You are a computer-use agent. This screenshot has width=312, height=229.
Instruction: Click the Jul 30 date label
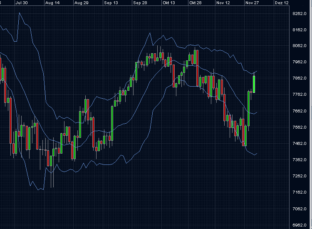click(x=21, y=2)
